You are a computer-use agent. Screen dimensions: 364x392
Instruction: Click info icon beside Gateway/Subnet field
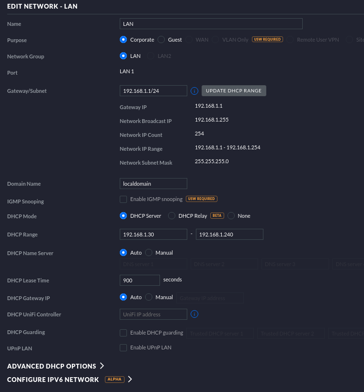[194, 91]
